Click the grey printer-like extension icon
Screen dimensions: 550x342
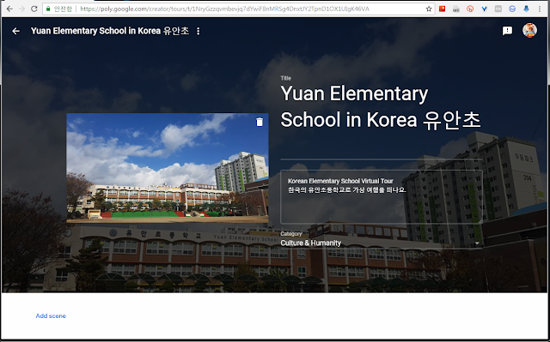[456, 9]
